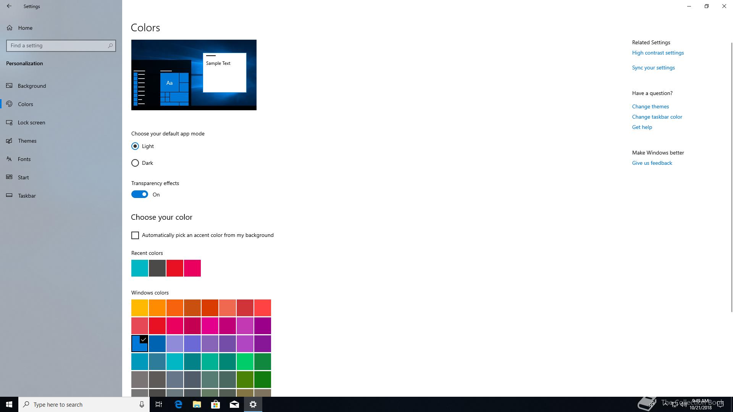Pick the dark gray recent color
Image resolution: width=733 pixels, height=412 pixels.
[x=157, y=268]
